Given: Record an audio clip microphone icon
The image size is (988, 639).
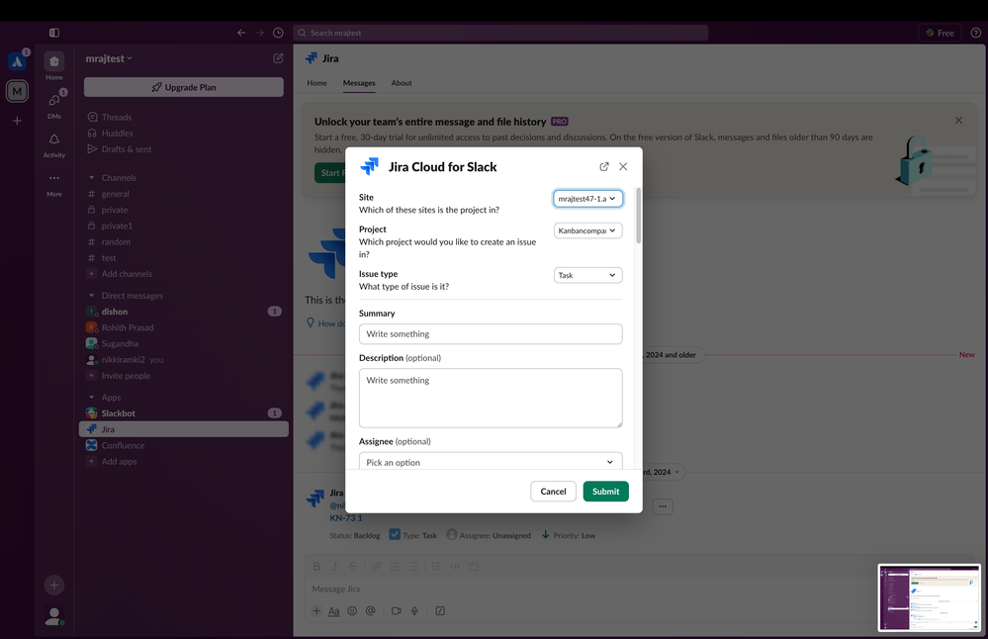Looking at the screenshot, I should point(414,610).
